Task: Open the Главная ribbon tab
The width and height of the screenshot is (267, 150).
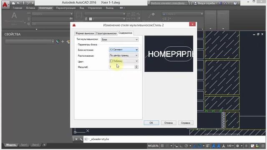Action: tap(18, 8)
